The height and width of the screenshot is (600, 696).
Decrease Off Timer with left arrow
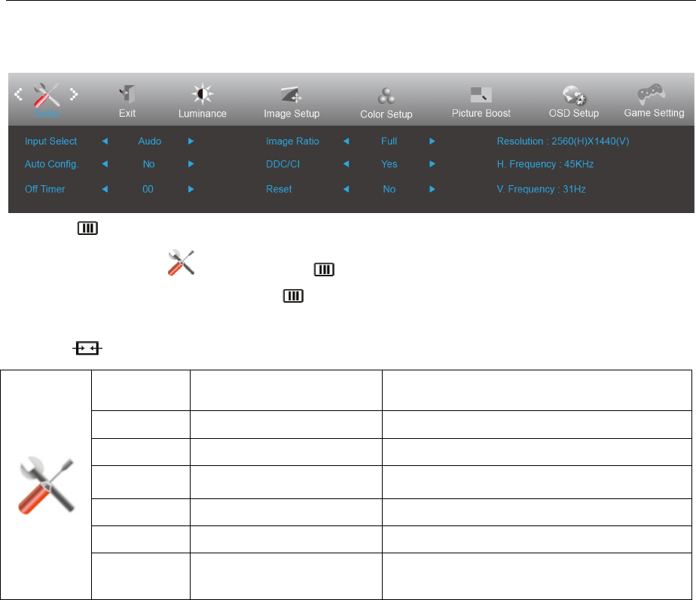[x=105, y=189]
